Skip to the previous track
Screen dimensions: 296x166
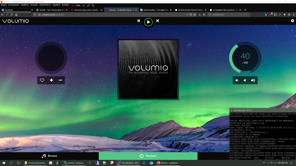click(x=139, y=21)
